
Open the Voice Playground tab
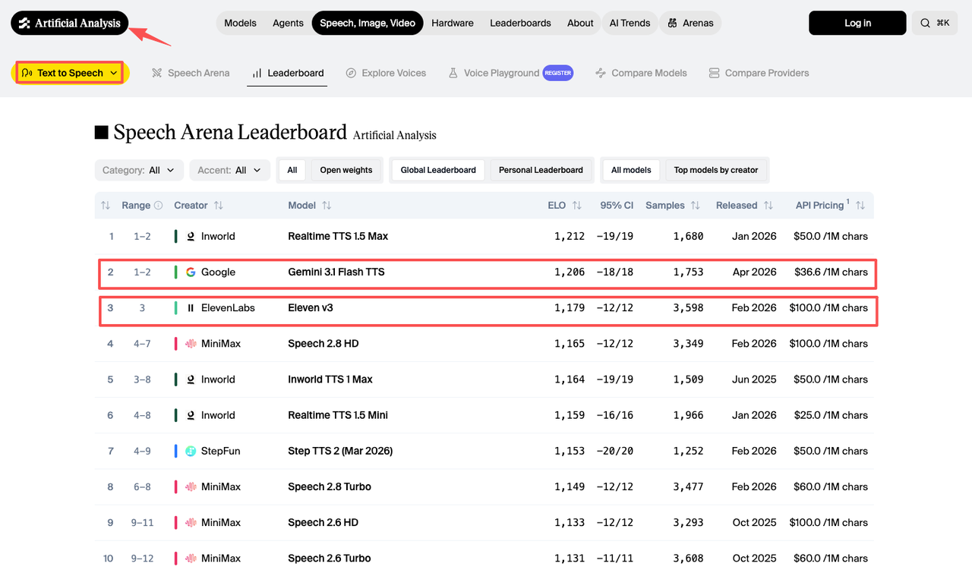point(493,73)
